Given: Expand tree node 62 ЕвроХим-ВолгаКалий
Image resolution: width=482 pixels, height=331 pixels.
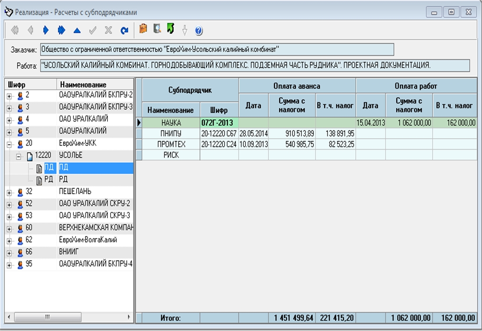Looking at the screenshot, I should (x=9, y=241).
